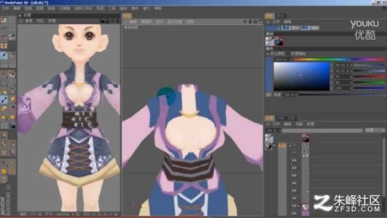Collapse the layer list expander arrow

click(290, 146)
